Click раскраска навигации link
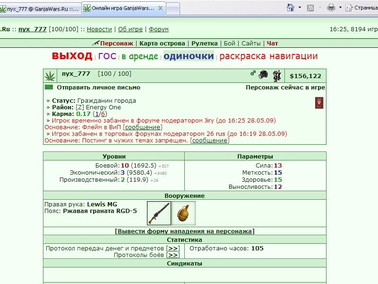The image size is (378, 284). tap(268, 56)
